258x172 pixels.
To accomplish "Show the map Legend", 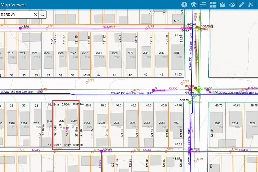I will click(203, 5).
